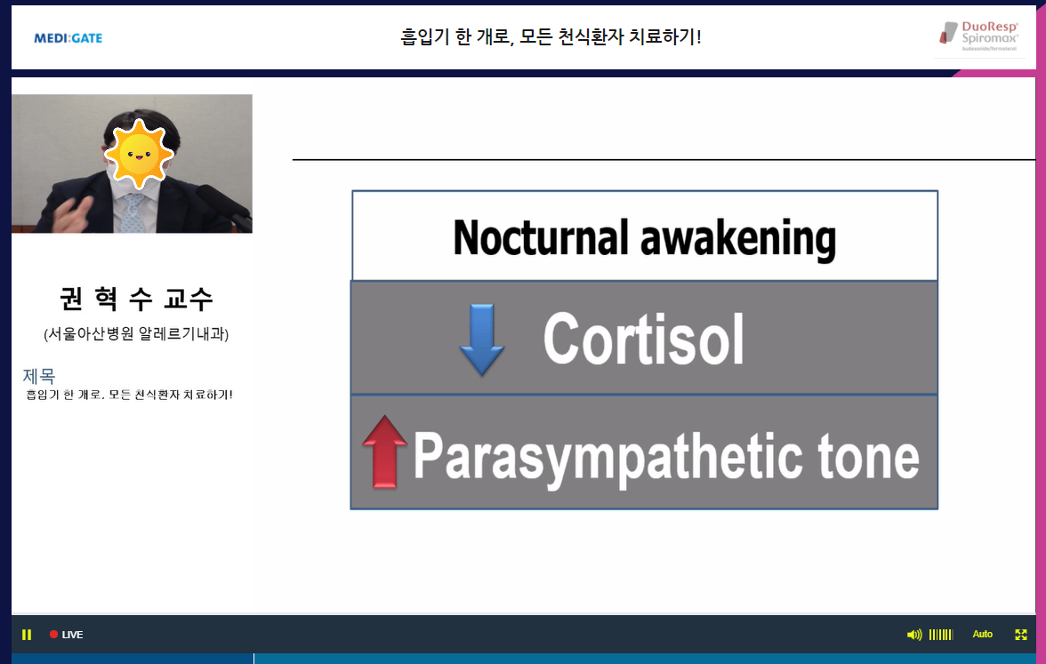
Task: Click the red up arrow icon
Action: (384, 452)
